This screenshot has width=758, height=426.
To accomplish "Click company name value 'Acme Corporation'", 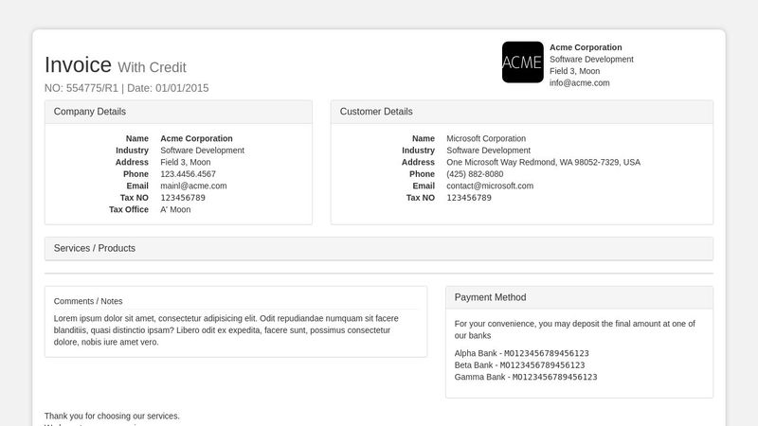I will click(x=196, y=138).
